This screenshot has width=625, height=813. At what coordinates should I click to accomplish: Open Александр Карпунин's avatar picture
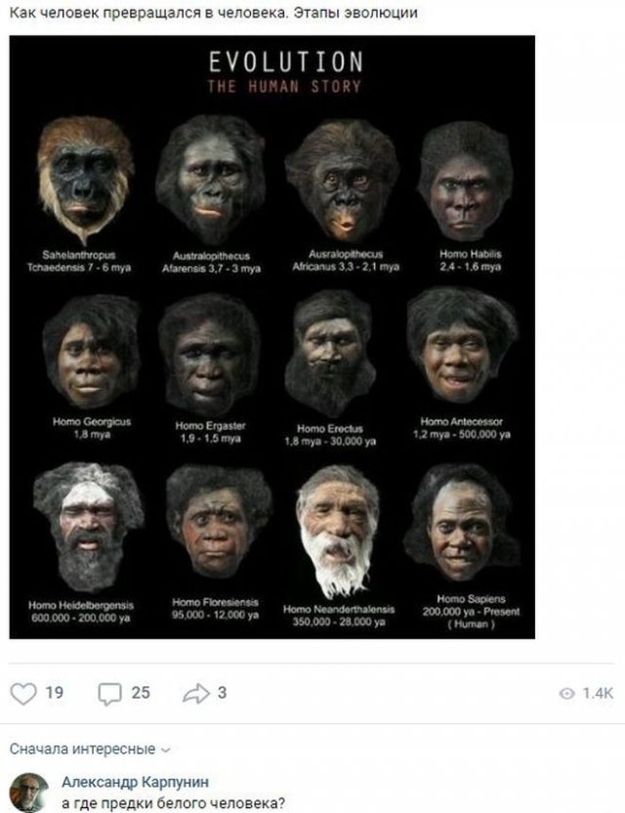(29, 792)
